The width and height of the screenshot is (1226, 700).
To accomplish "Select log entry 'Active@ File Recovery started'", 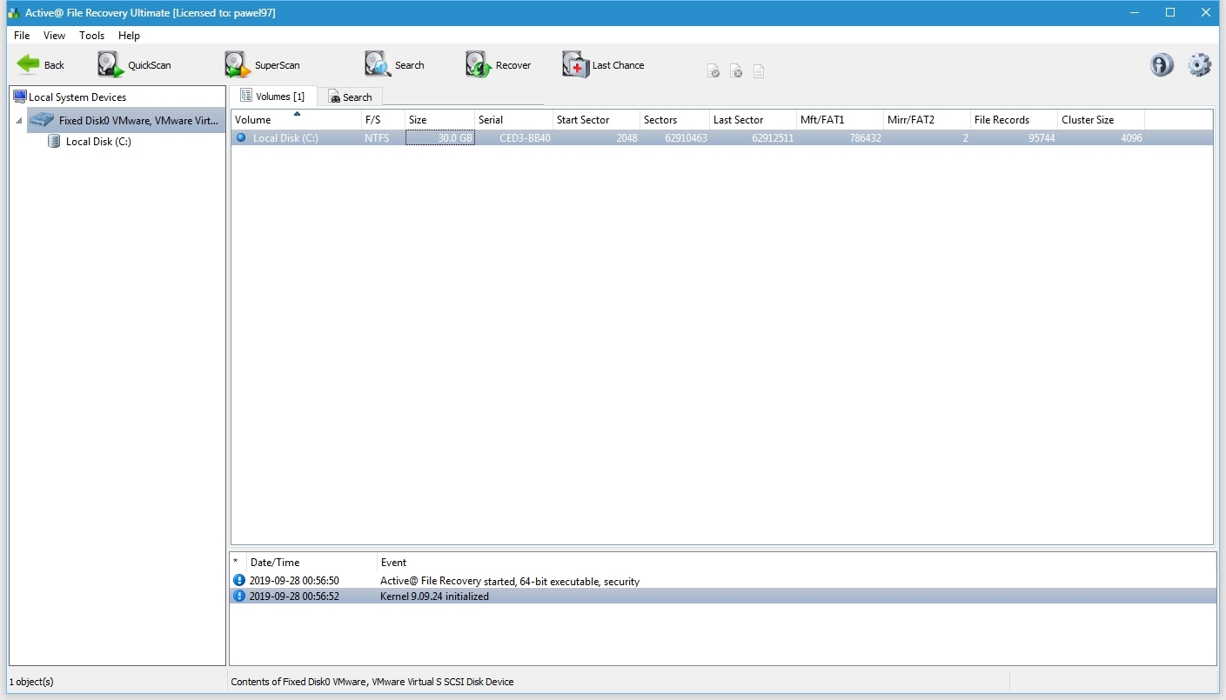I will pos(723,581).
